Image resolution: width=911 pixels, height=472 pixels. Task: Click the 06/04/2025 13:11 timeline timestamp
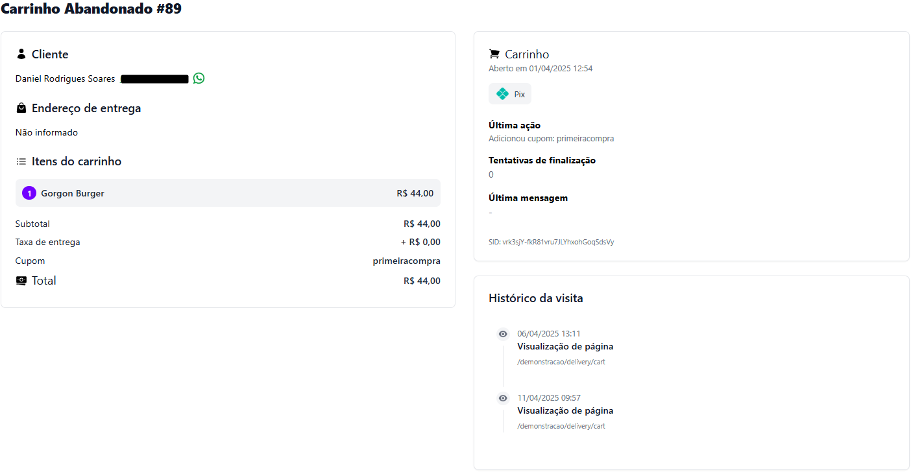pyautogui.click(x=548, y=334)
